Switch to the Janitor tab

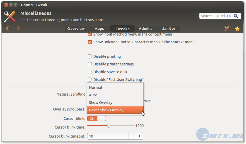[x=169, y=29]
